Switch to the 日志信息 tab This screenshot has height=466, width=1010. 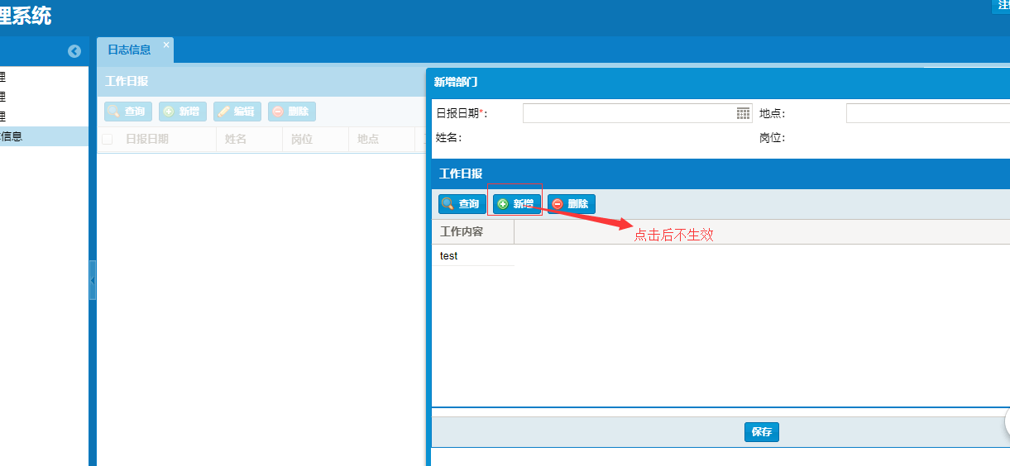130,50
